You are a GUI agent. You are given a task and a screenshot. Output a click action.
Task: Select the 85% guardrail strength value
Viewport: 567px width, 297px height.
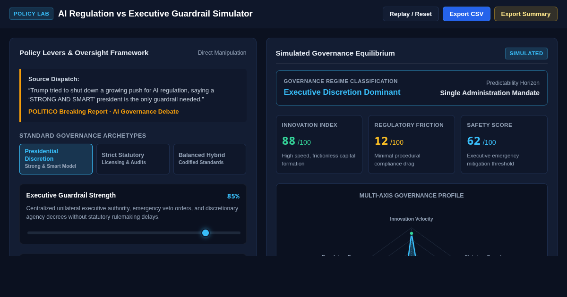pos(233,196)
